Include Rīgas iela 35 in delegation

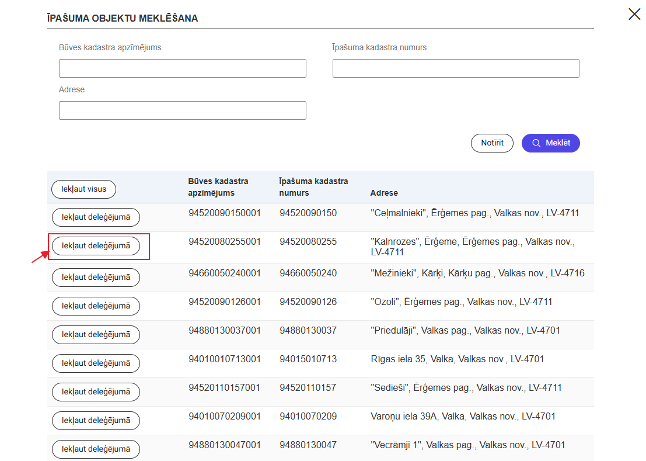pyautogui.click(x=96, y=363)
